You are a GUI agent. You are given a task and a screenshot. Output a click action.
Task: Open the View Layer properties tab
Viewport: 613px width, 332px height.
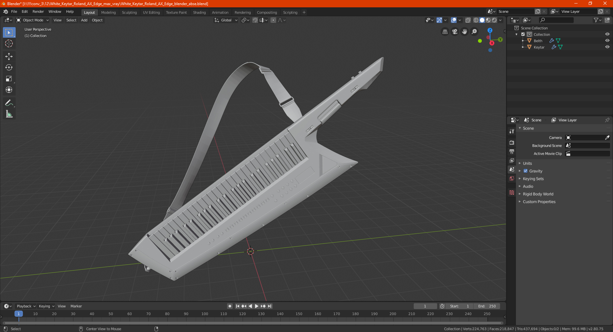[512, 160]
